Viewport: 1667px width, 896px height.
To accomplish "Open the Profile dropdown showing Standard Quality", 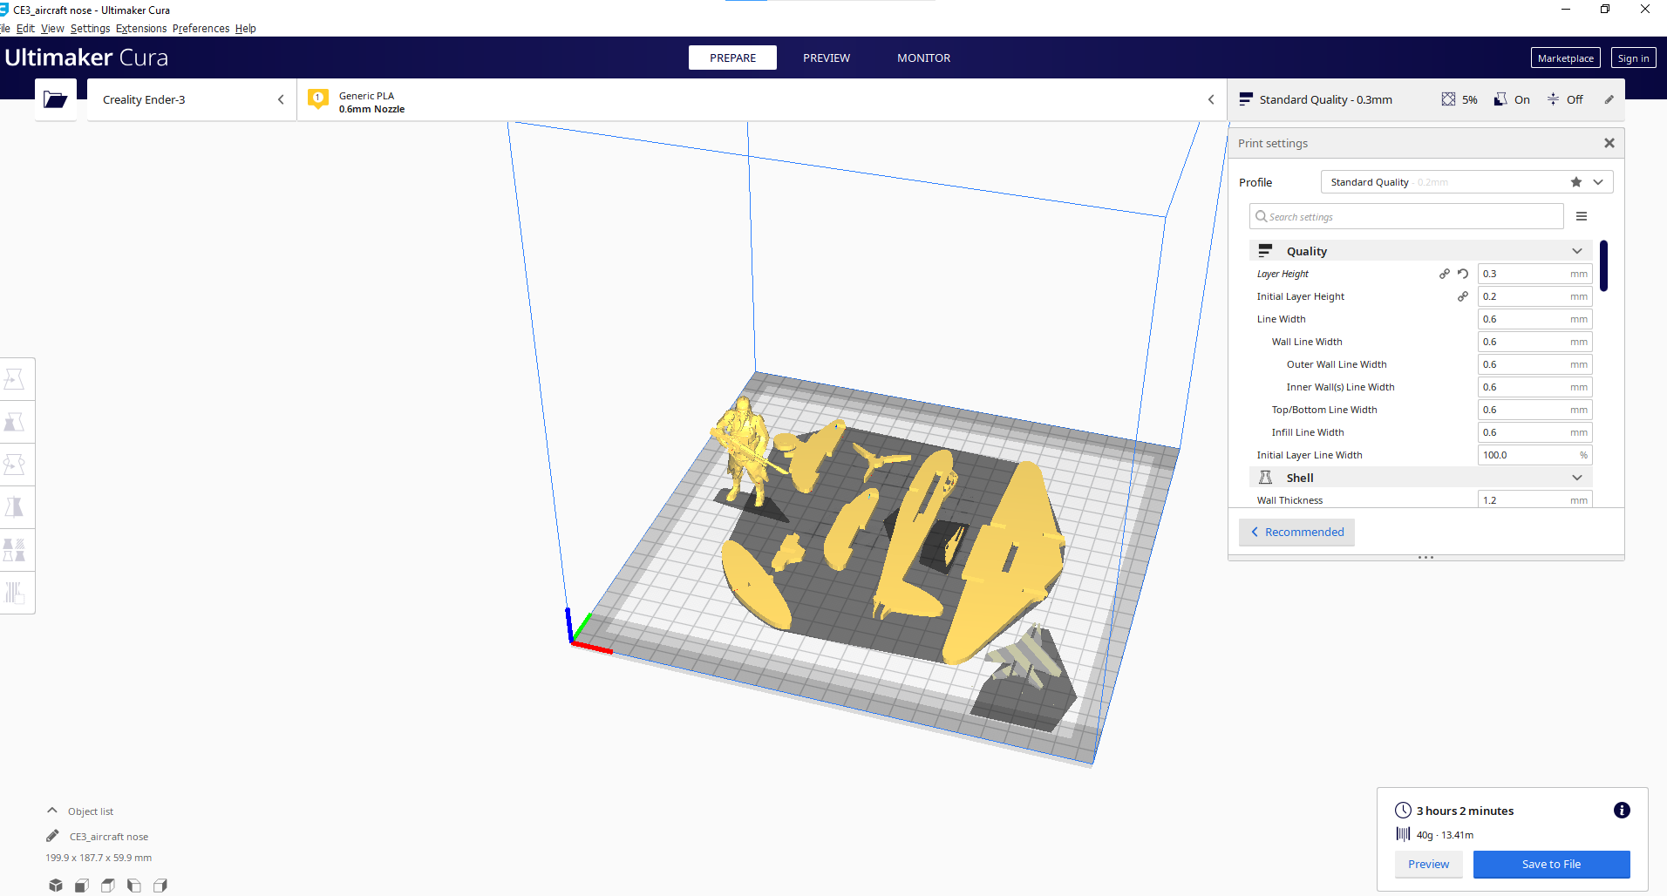I will coord(1467,182).
